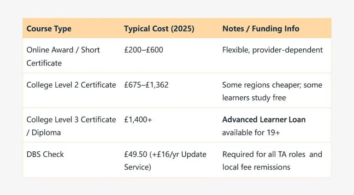The height and width of the screenshot is (195, 354).
Task: Select the Online Award / Short Certificate cell
Action: click(63, 56)
